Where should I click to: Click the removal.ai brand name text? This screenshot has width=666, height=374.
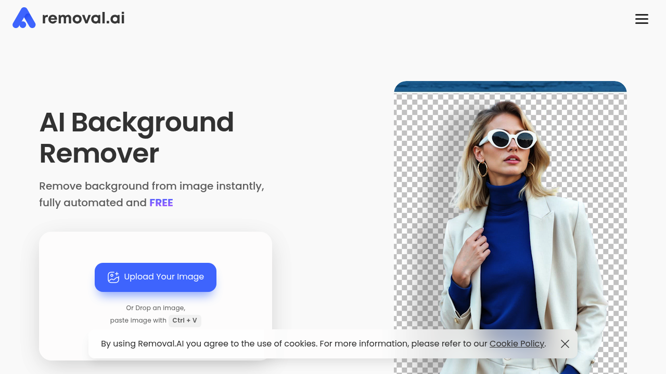pos(83,18)
